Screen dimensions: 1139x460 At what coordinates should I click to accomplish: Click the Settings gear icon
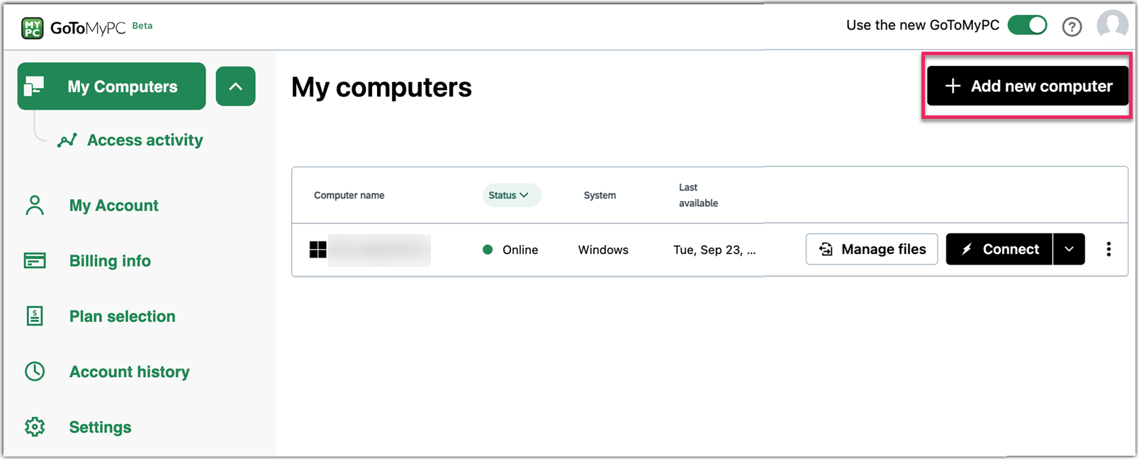35,427
